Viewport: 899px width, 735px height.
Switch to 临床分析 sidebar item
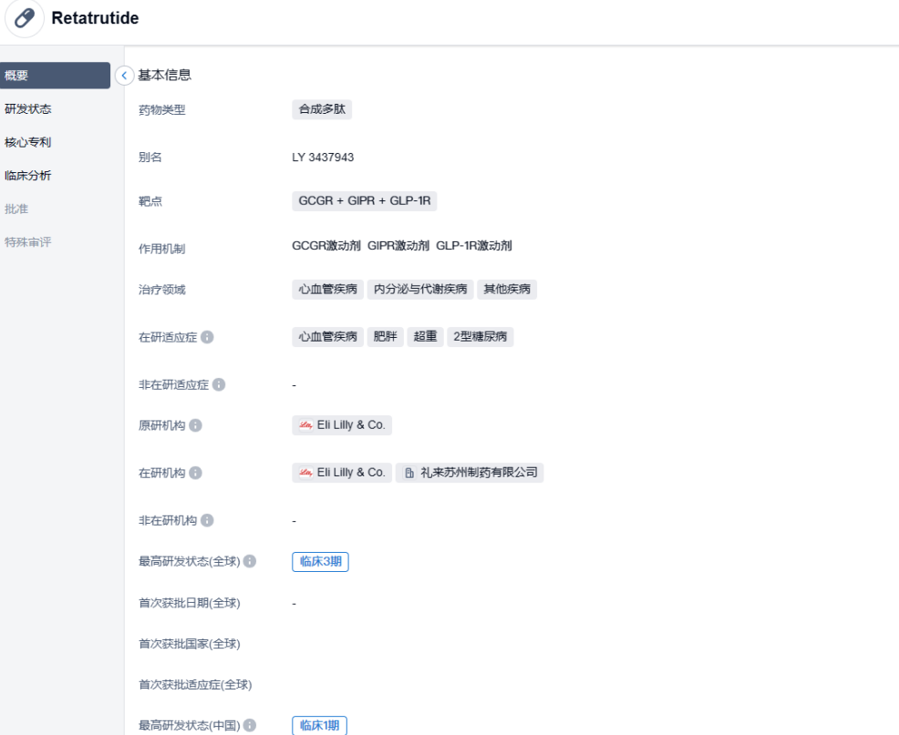tap(28, 176)
